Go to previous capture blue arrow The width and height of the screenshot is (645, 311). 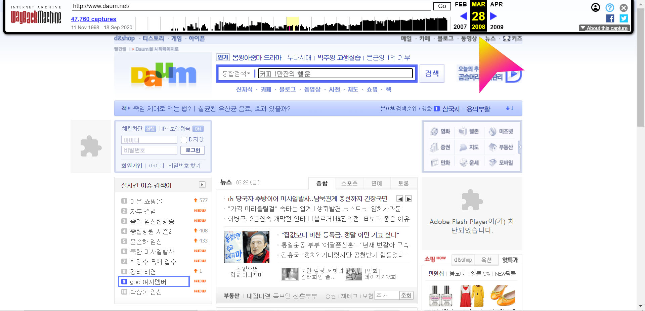464,16
